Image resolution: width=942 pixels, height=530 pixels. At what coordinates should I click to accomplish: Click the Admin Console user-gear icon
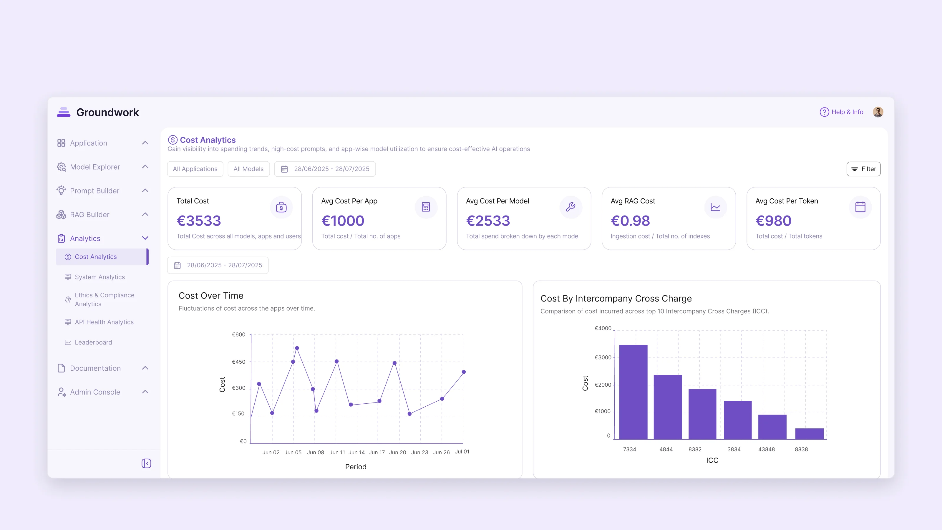pyautogui.click(x=62, y=392)
